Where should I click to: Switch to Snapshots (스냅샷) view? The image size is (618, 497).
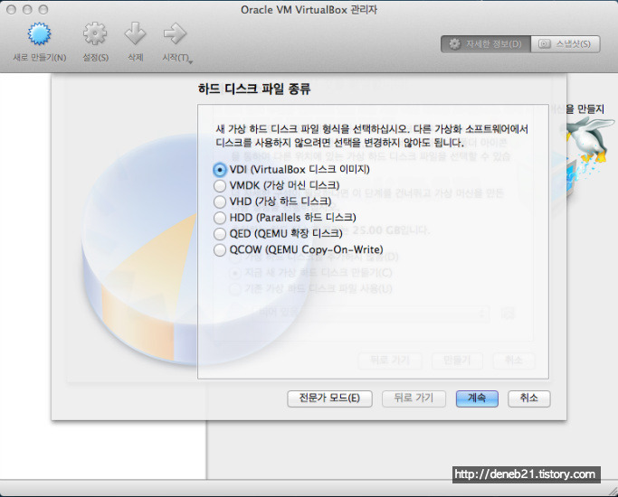566,43
